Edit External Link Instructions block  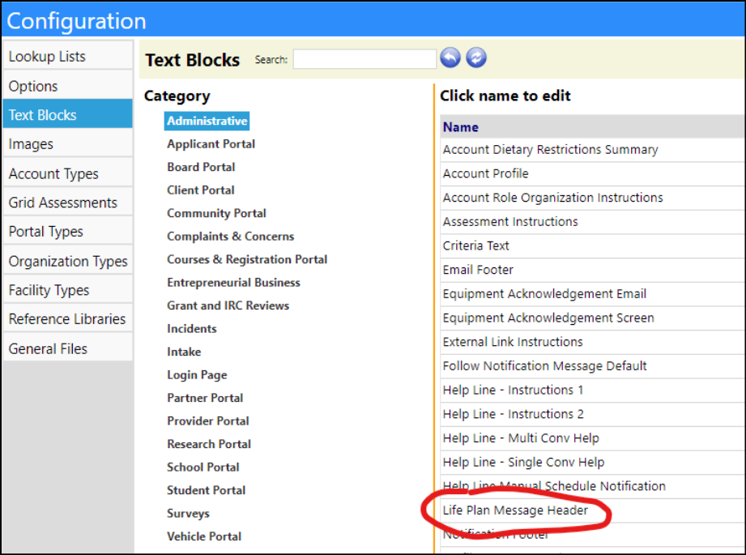pos(513,342)
